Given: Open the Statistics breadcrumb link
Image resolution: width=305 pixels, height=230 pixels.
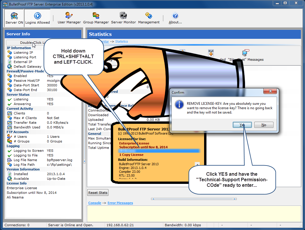Looking at the screenshot, I should click(122, 41).
